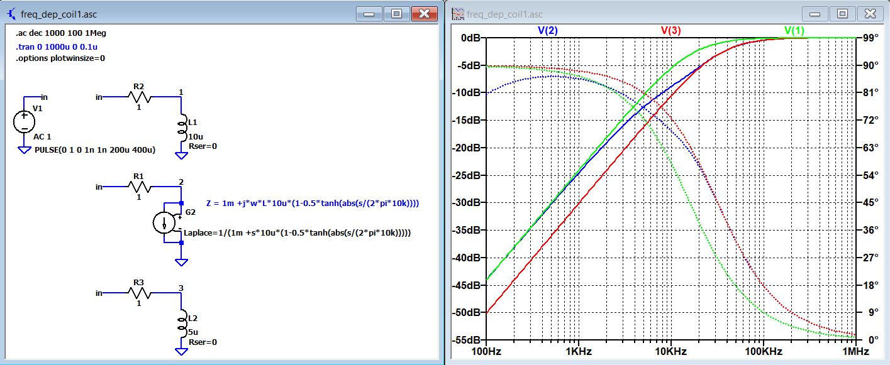Click node label 1 near R2
This screenshot has width=890, height=365.
tap(181, 92)
